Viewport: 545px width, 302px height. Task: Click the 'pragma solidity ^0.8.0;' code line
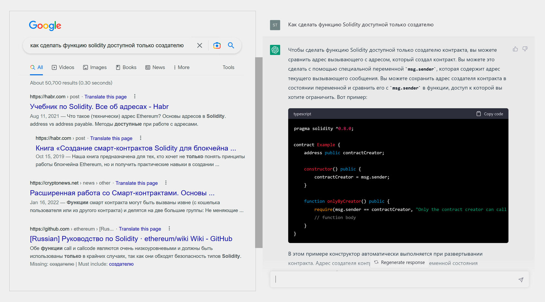point(324,129)
